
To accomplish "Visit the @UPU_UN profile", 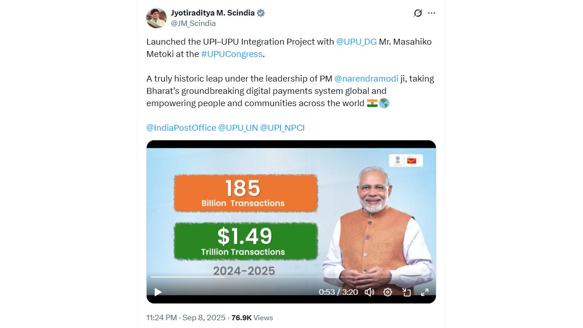I will (x=238, y=128).
